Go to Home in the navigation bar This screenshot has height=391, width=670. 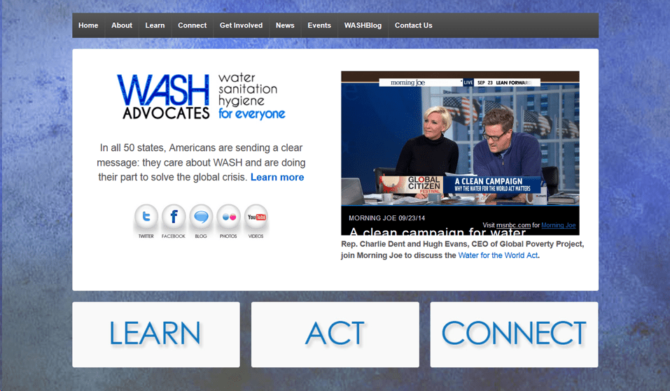point(88,26)
